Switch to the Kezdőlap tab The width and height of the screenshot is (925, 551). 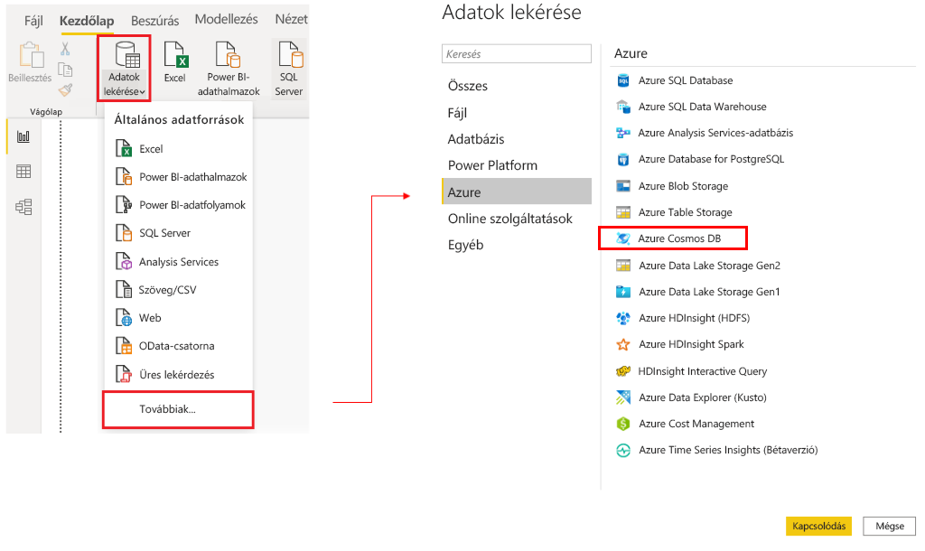pos(87,21)
